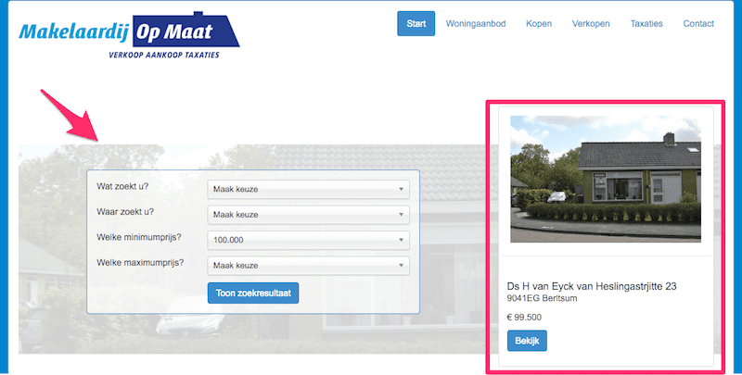Image resolution: width=742 pixels, height=375 pixels.
Task: Click the 'Wat zoekt u?' label
Action: (x=122, y=186)
